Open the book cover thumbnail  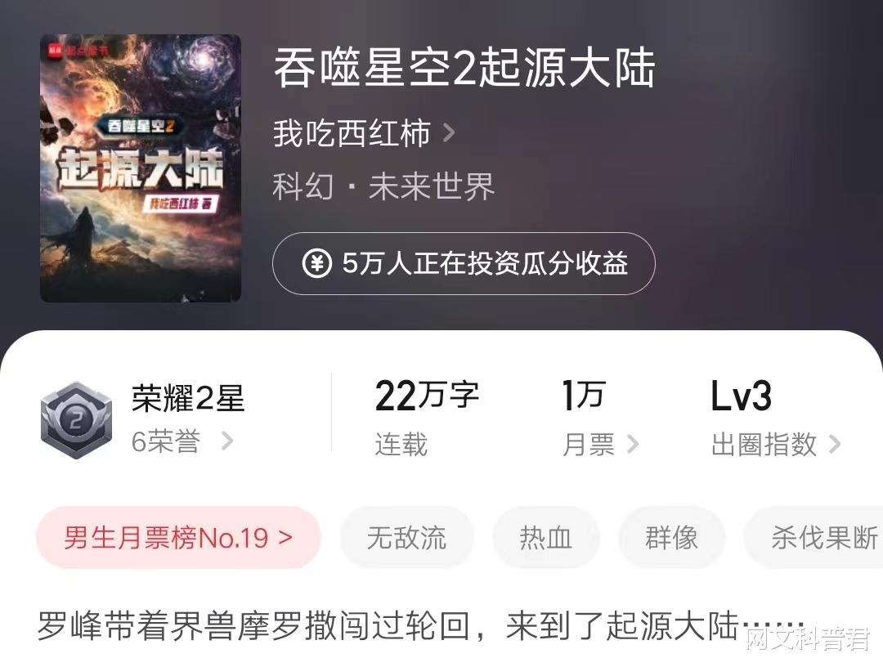(x=141, y=168)
